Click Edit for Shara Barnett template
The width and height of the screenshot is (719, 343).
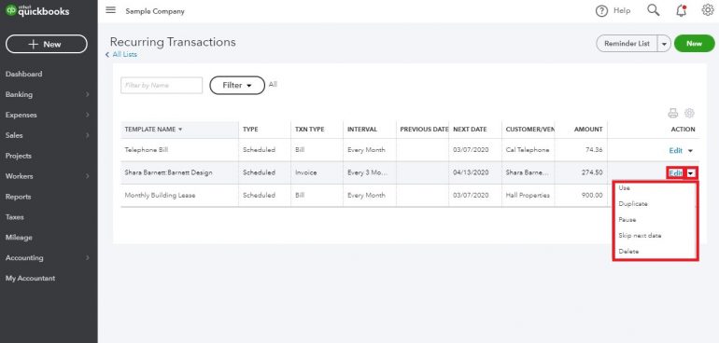click(x=675, y=173)
